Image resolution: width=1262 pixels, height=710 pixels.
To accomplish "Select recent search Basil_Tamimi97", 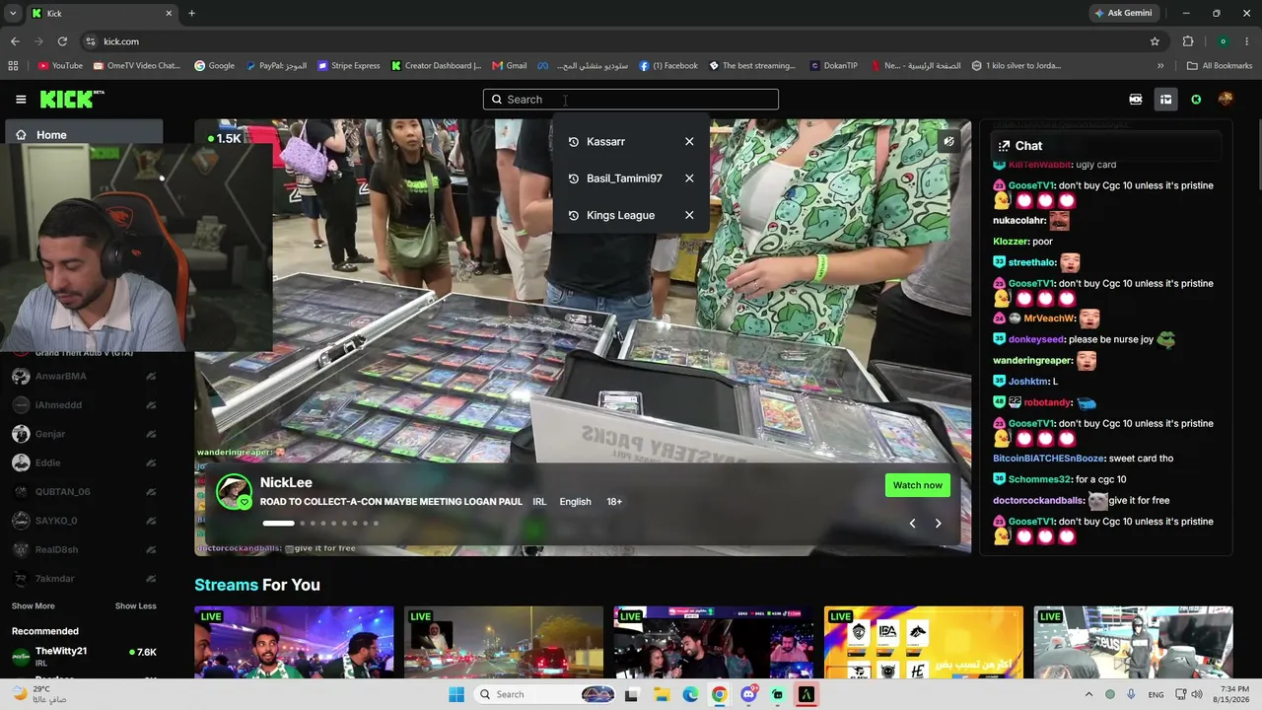I will (x=624, y=178).
